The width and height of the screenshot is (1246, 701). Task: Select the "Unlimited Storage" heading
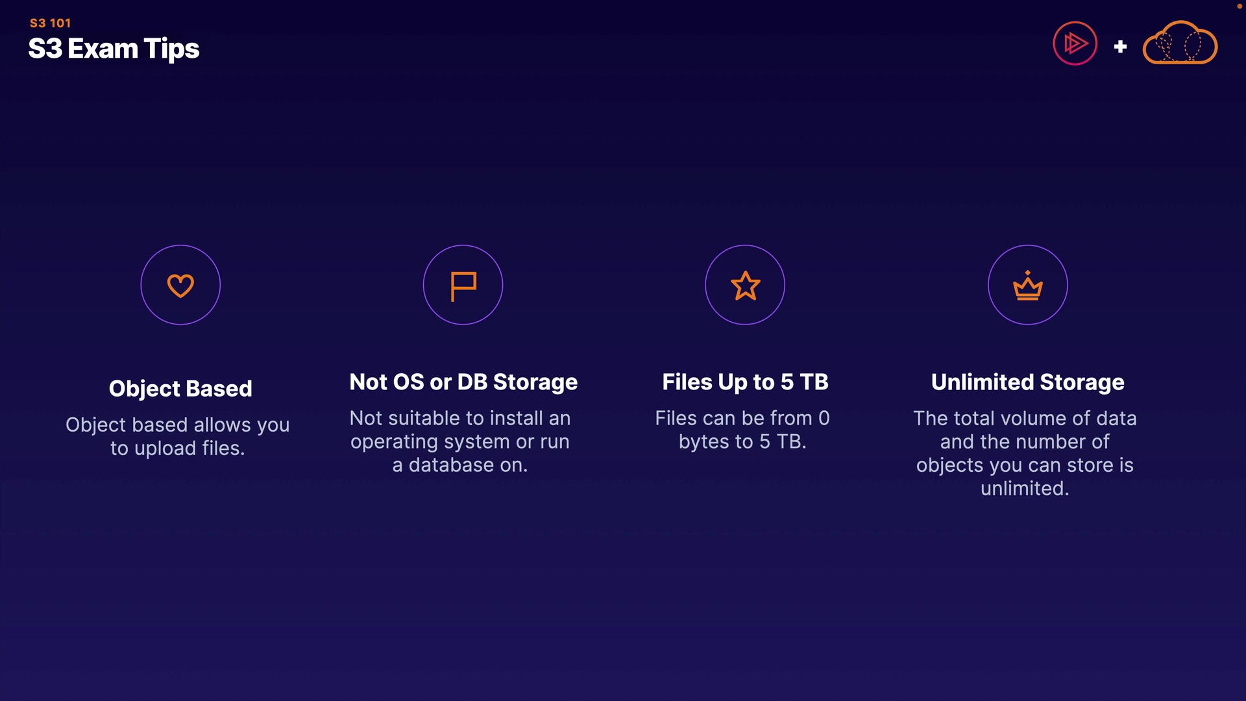[x=1028, y=382]
